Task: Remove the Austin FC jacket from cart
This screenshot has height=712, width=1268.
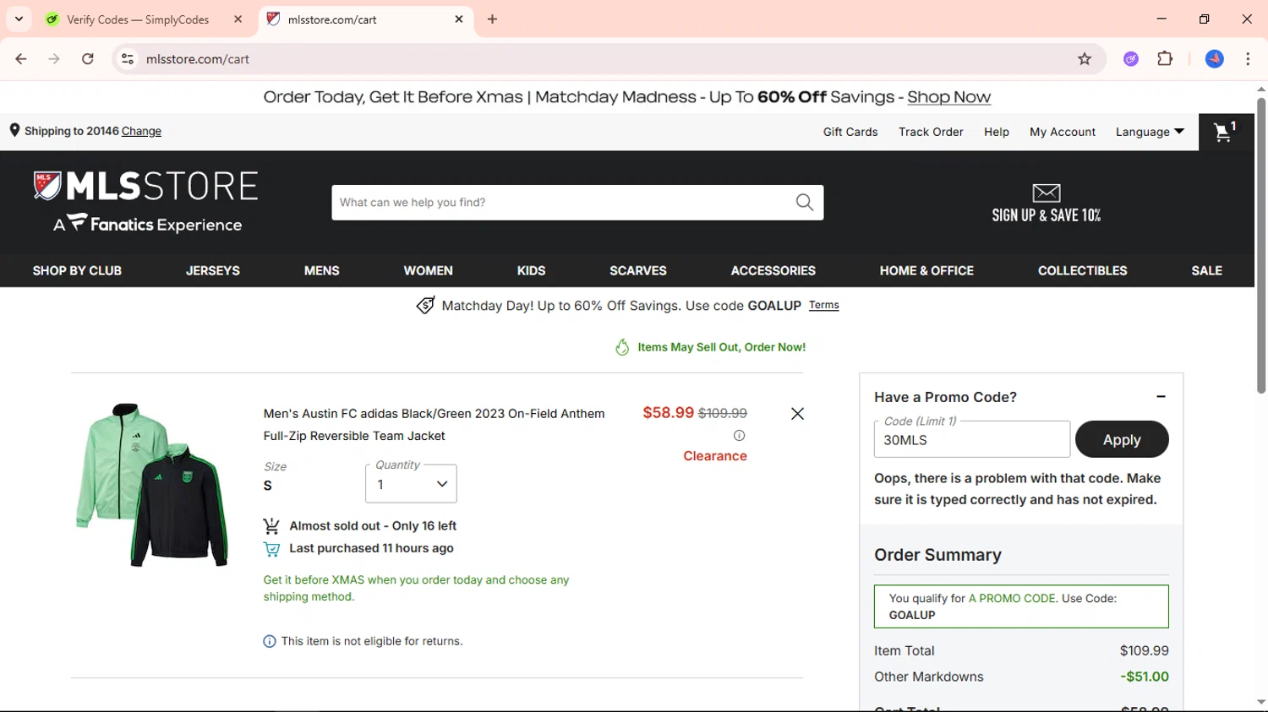Action: 797,414
